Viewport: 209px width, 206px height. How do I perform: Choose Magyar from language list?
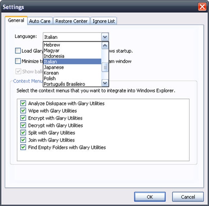coord(72,51)
